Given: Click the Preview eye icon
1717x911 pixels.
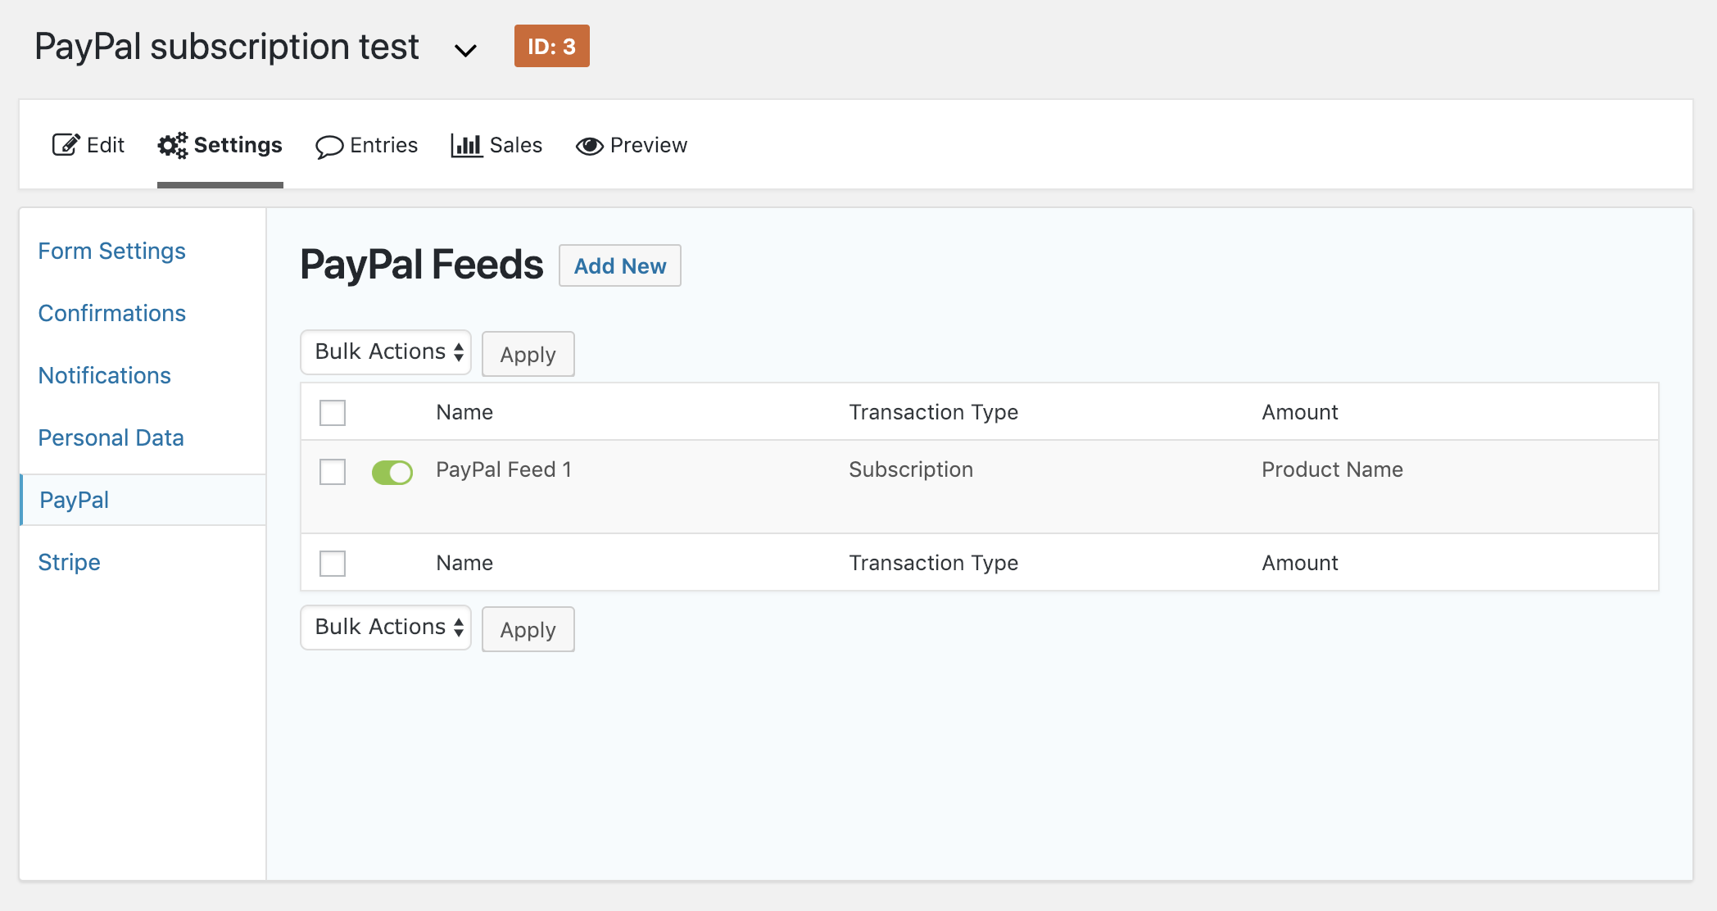Looking at the screenshot, I should [x=590, y=146].
